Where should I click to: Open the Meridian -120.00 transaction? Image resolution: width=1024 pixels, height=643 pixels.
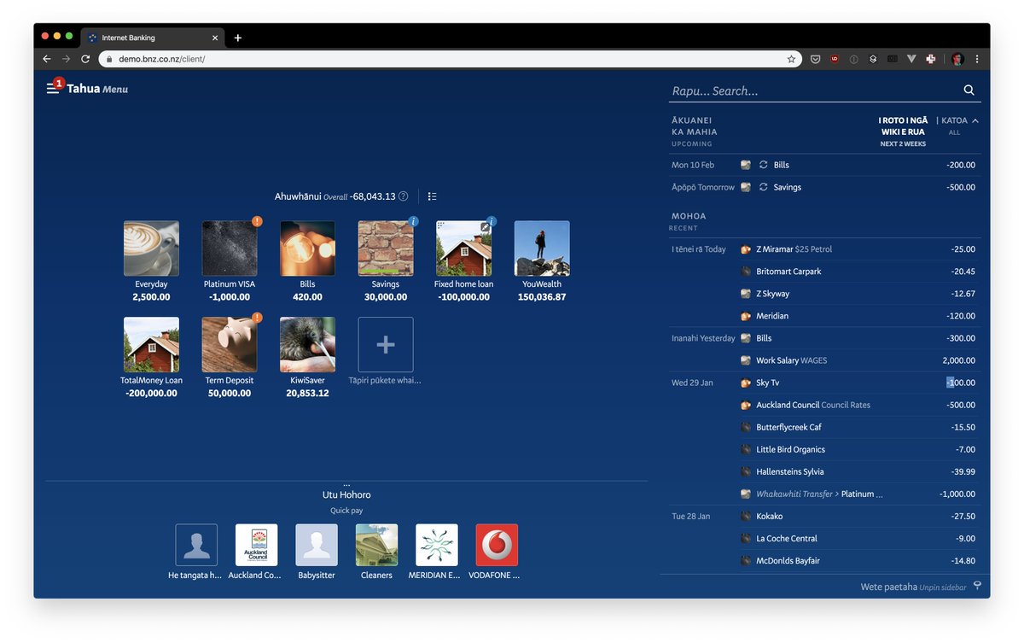coord(823,316)
